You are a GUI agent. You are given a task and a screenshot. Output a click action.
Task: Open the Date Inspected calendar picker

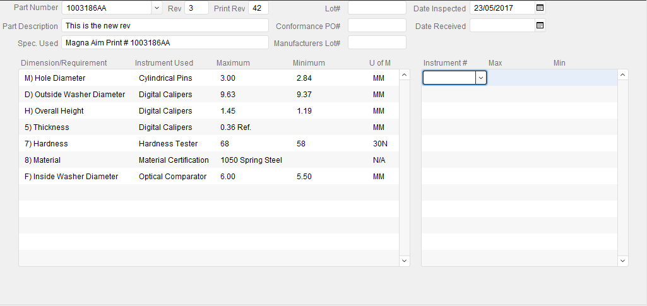tap(540, 8)
